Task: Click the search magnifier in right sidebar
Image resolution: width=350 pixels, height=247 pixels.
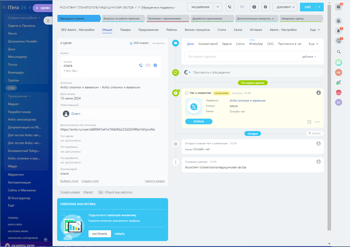Action: pos(338,52)
